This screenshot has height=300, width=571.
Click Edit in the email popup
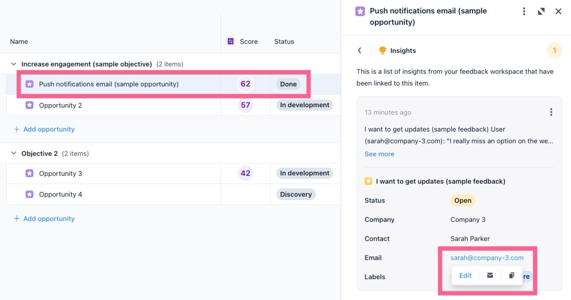[x=465, y=275]
